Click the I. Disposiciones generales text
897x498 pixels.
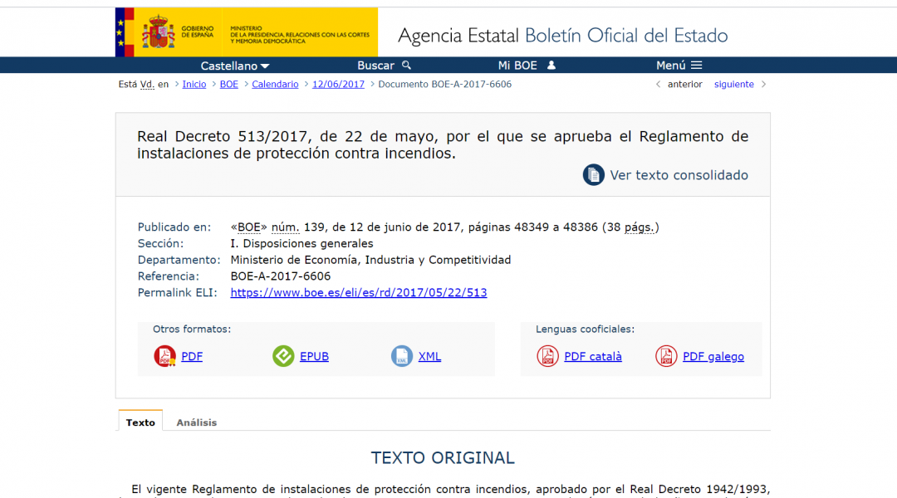coord(301,243)
